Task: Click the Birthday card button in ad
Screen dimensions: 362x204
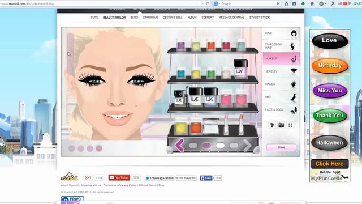Action: tap(330, 66)
